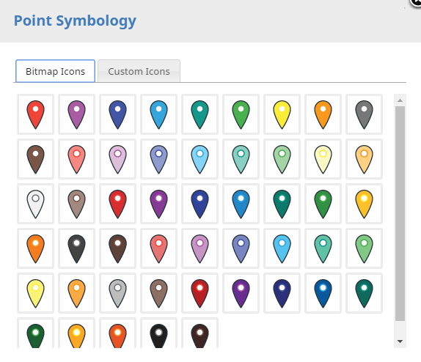Click the scrollbar up arrow

pos(400,100)
